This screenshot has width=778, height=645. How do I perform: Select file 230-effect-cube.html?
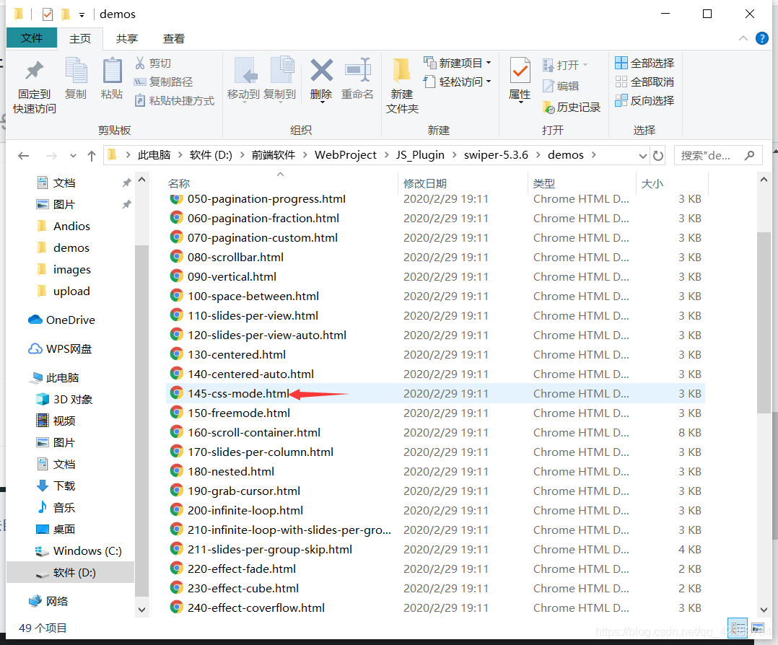coord(435,589)
